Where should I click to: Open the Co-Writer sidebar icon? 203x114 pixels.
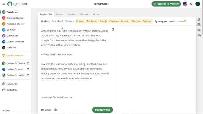[3, 30]
